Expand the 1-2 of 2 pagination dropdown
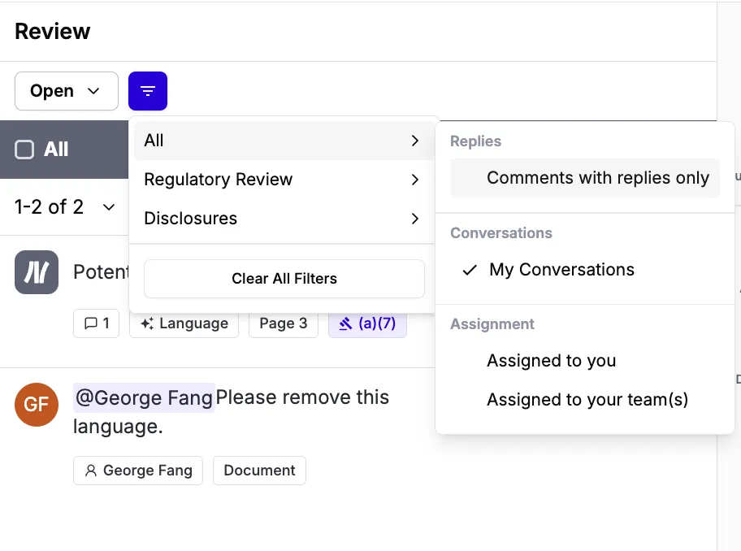 click(65, 207)
